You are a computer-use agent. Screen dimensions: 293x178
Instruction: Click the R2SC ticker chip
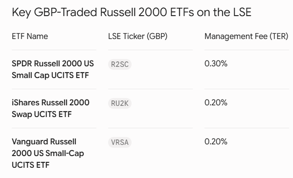120,64
